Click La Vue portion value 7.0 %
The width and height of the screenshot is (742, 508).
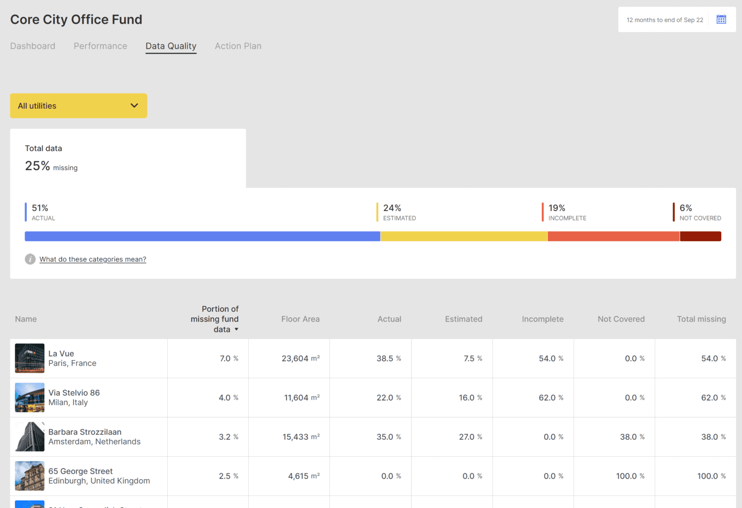[x=229, y=359]
